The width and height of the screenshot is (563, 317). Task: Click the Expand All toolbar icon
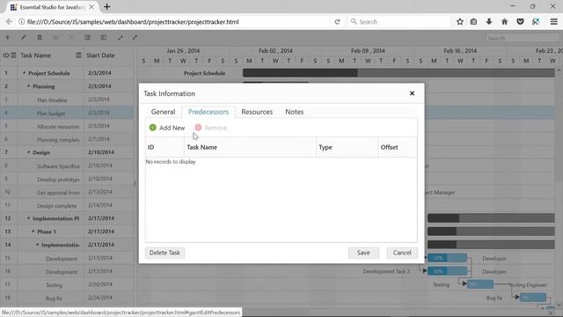pos(121,37)
